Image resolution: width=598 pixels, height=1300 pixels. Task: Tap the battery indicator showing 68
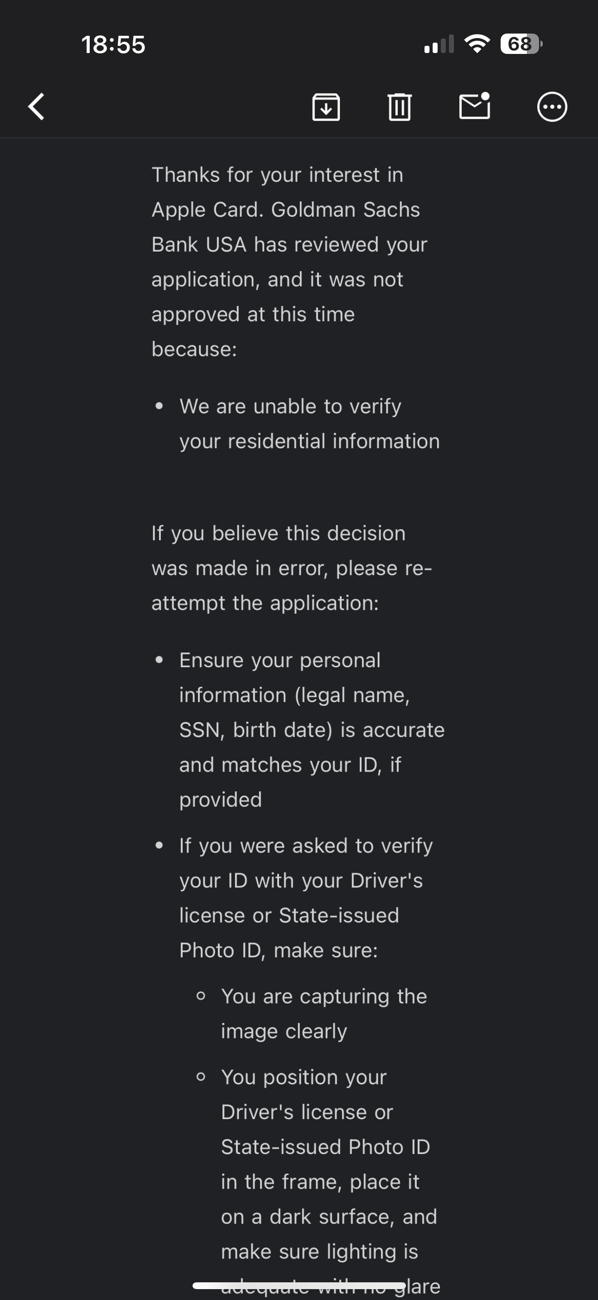(521, 44)
